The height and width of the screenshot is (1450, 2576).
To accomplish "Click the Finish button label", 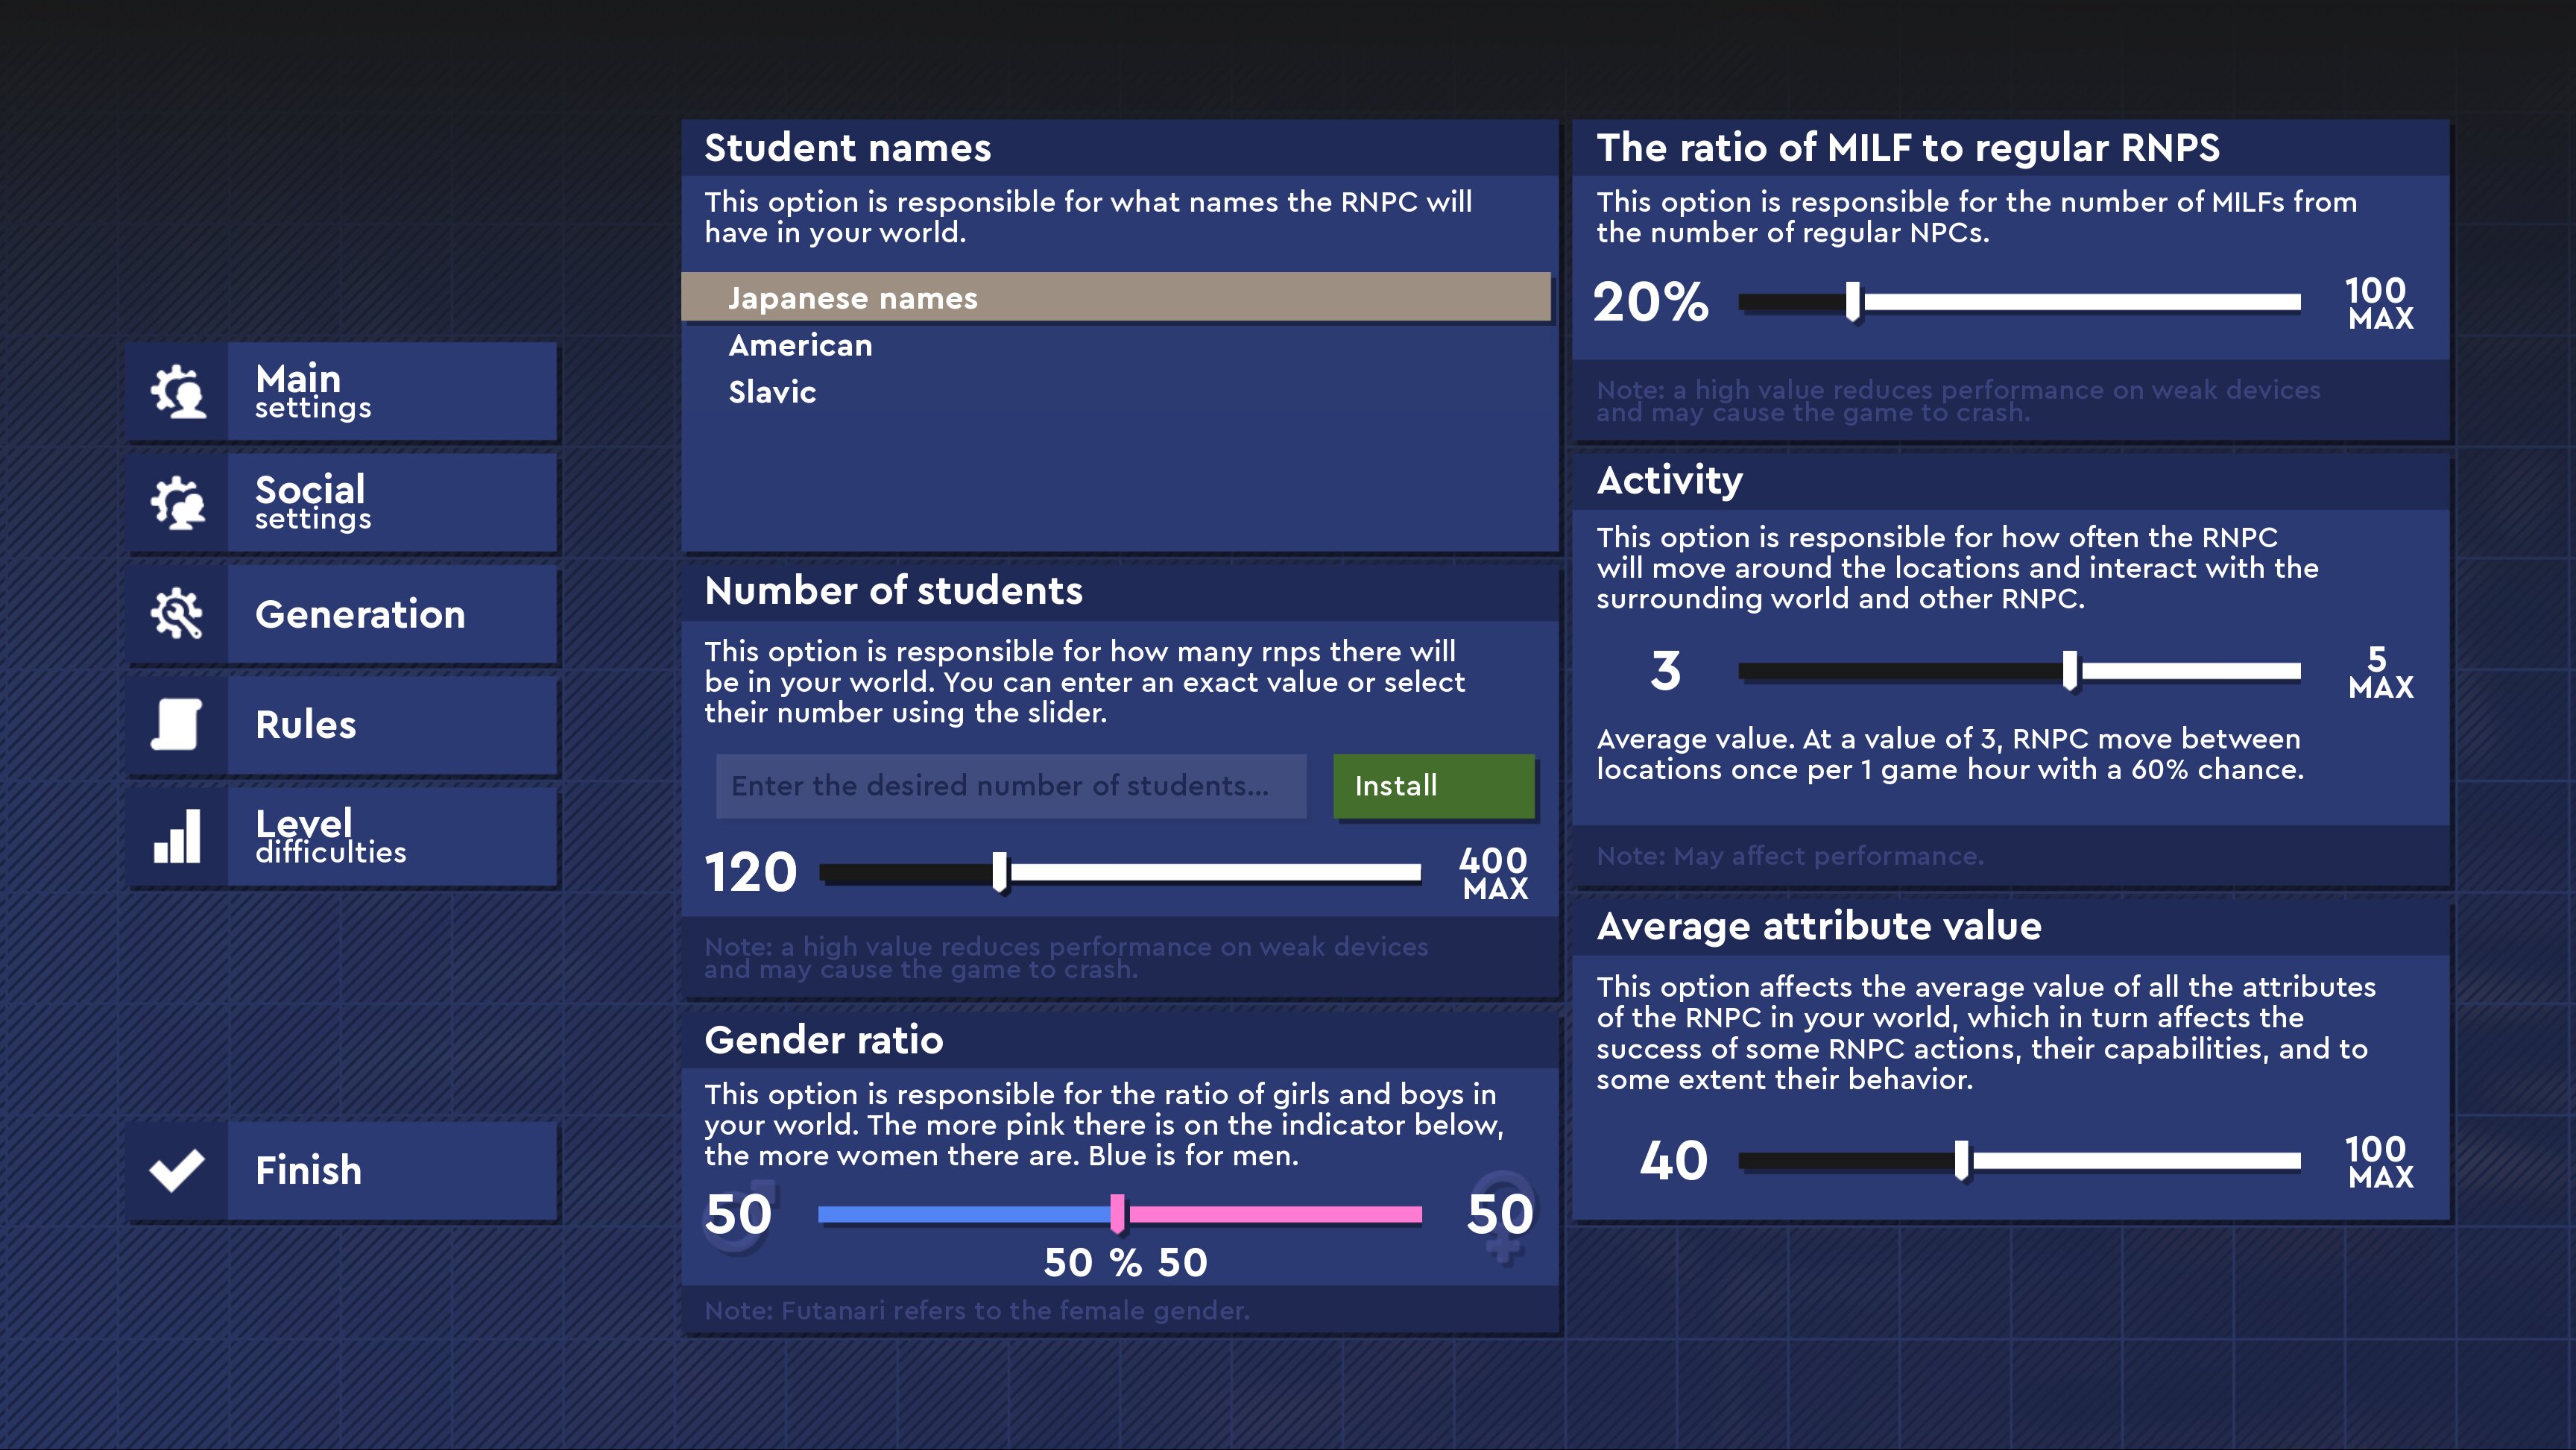I will 308,1170.
